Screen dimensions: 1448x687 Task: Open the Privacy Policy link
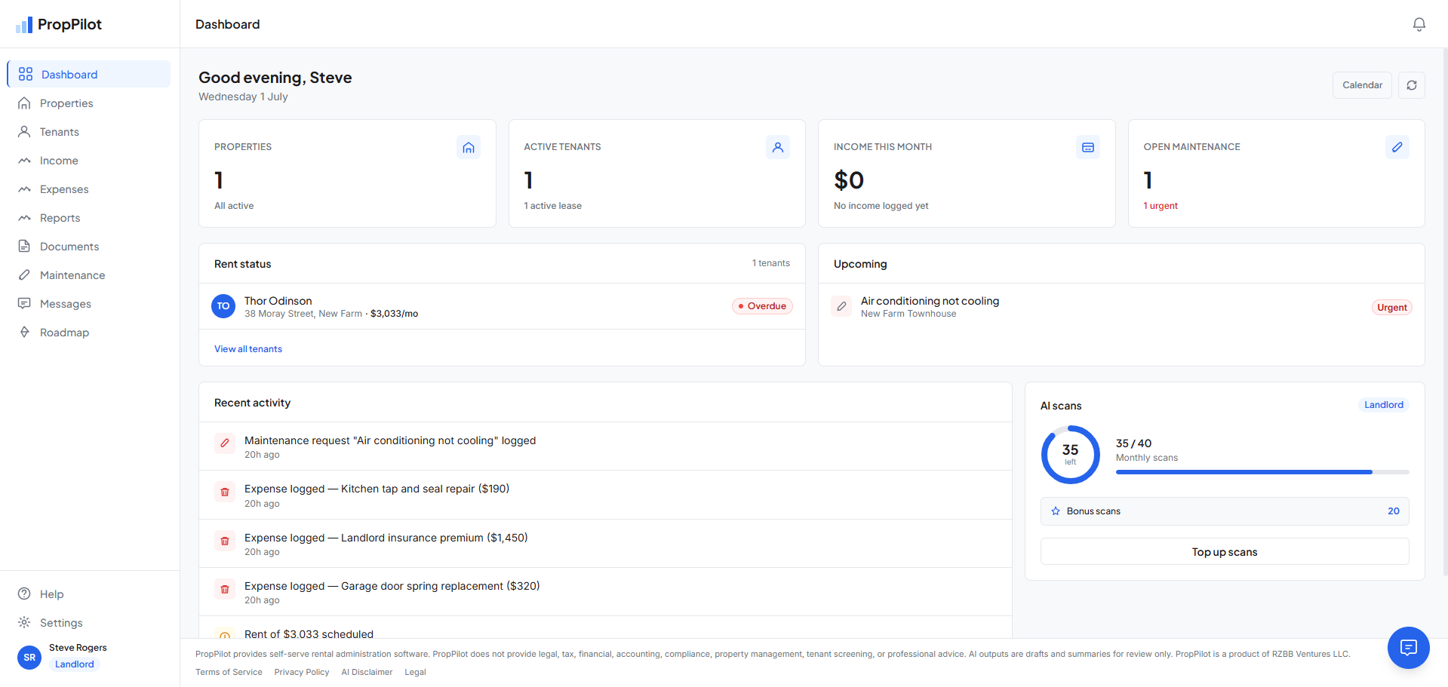(302, 672)
